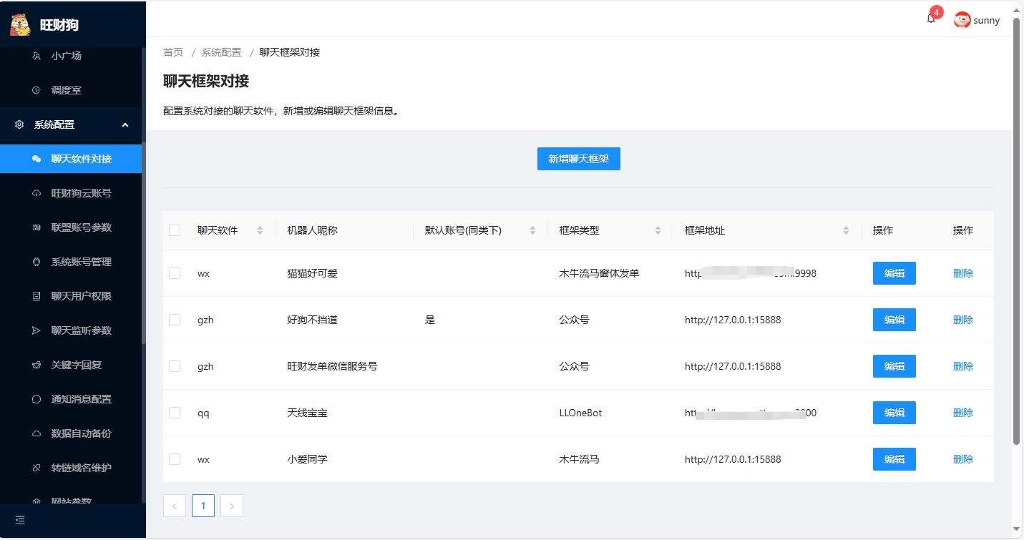Sort table by 框架类型 column
This screenshot has width=1024, height=540.
[x=658, y=230]
